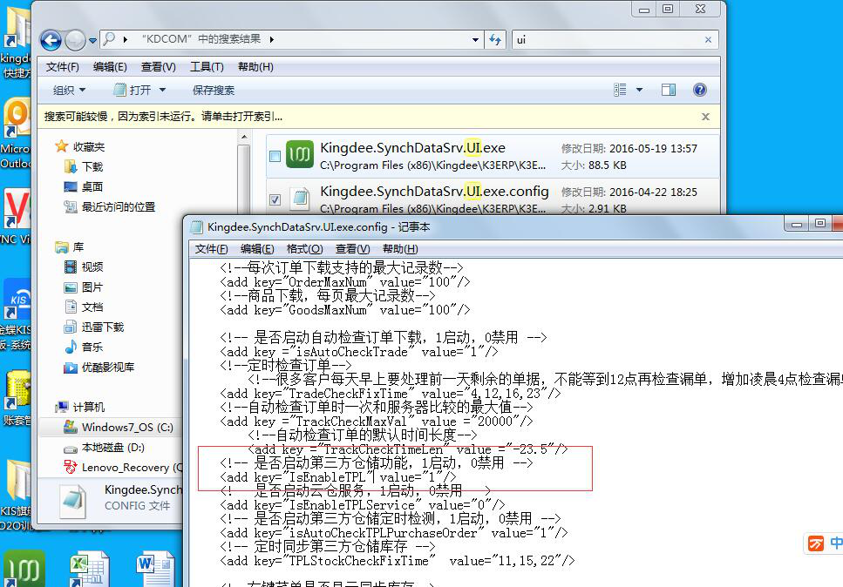The width and height of the screenshot is (843, 587).
Task: Expand the 组织 dropdown in Explorer toolbar
Action: click(x=70, y=90)
